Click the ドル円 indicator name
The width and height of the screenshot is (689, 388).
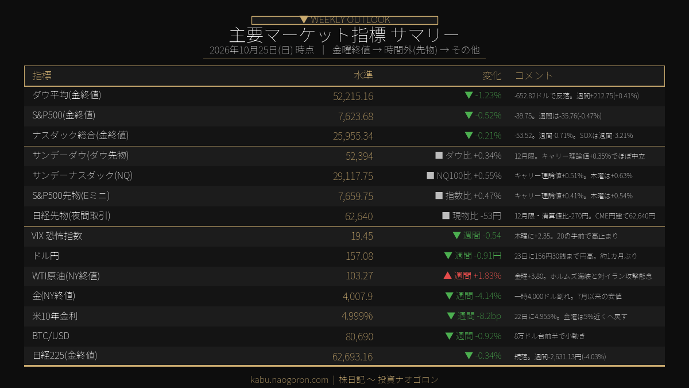coord(46,256)
